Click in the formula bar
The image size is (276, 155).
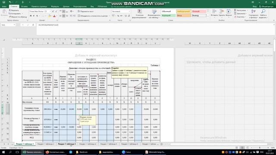click(155, 29)
